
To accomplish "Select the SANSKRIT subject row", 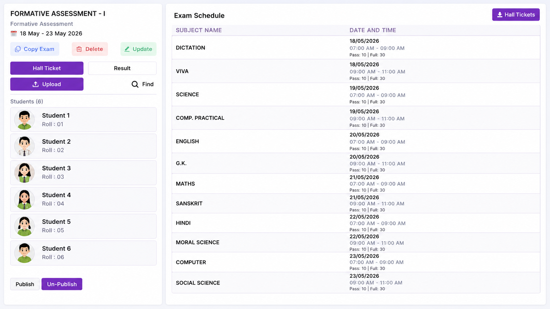I will (356, 203).
